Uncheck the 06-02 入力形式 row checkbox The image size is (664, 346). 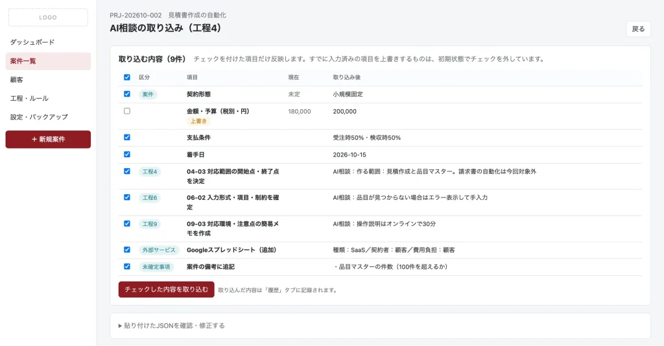click(x=127, y=197)
